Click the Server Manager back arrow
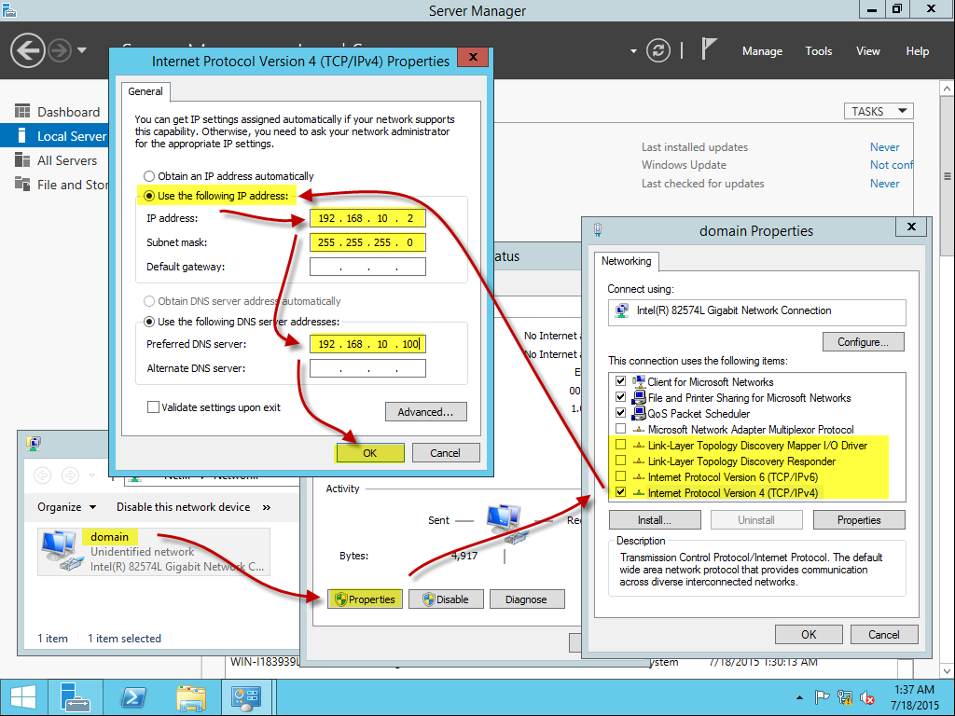 coord(28,50)
